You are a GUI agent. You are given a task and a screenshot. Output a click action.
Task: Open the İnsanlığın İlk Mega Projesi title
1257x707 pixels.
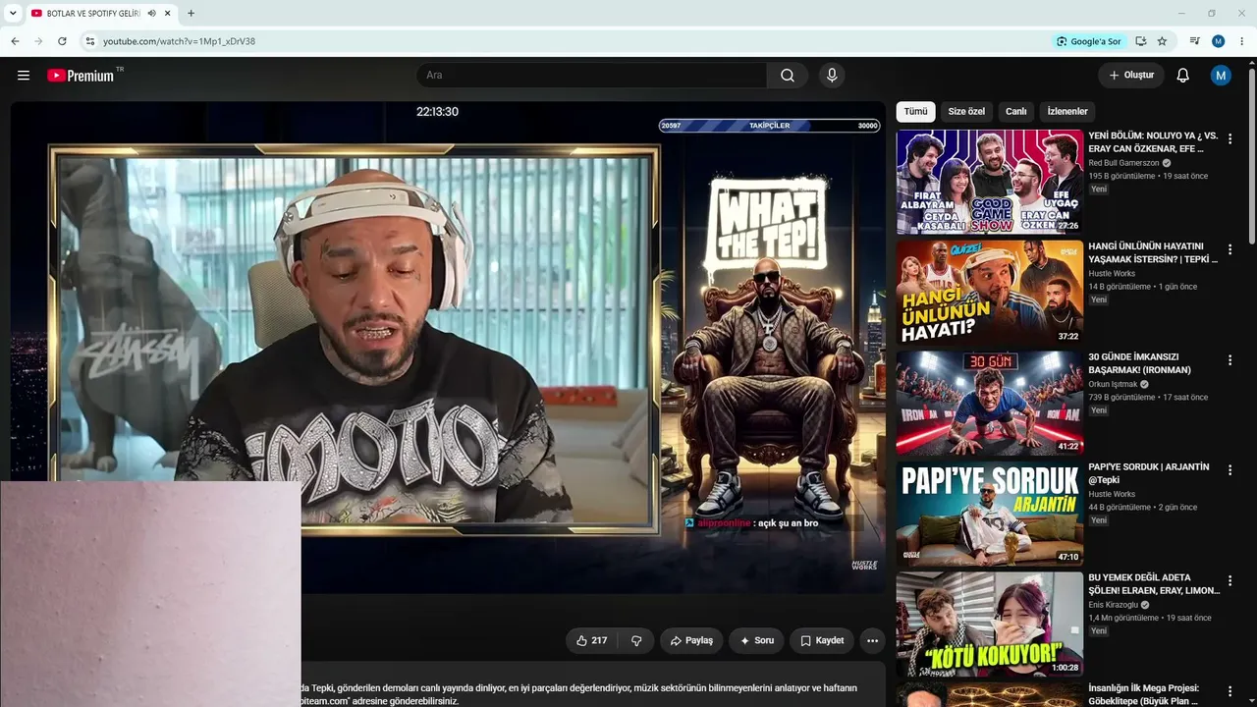(1144, 694)
